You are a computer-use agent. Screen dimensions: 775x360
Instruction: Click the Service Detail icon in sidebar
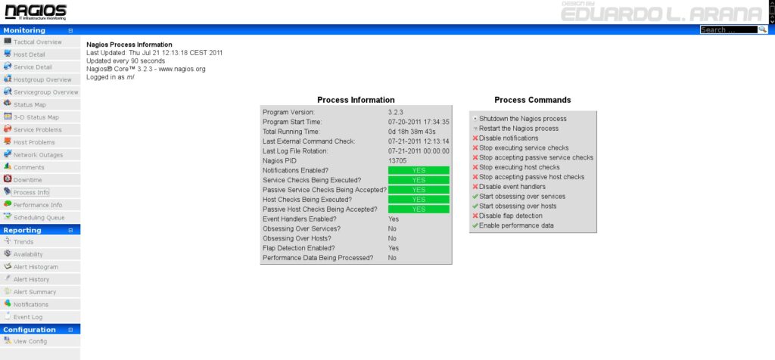8,66
